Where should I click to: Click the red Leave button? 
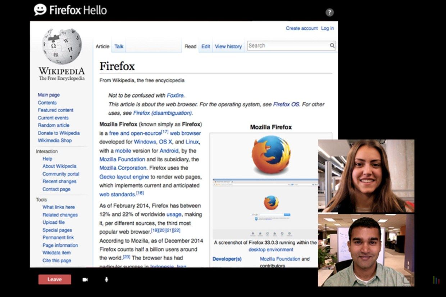[55, 279]
